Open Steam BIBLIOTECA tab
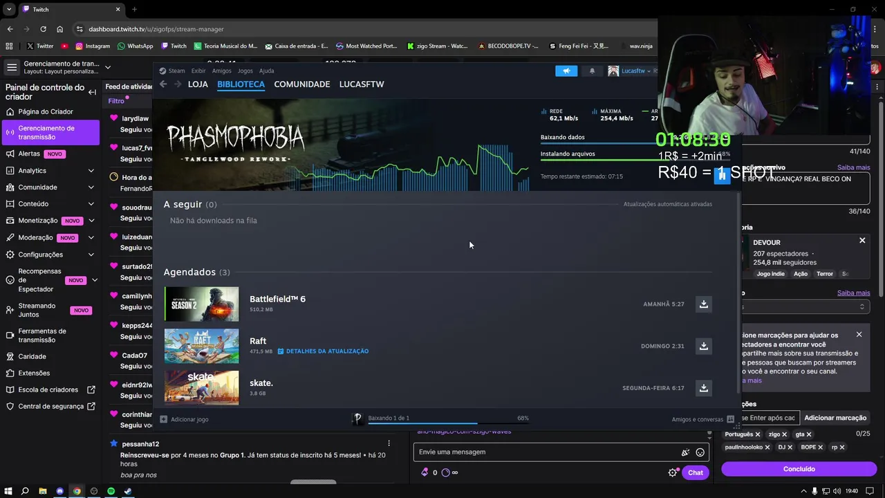Screen dimensions: 885x498 (241, 84)
